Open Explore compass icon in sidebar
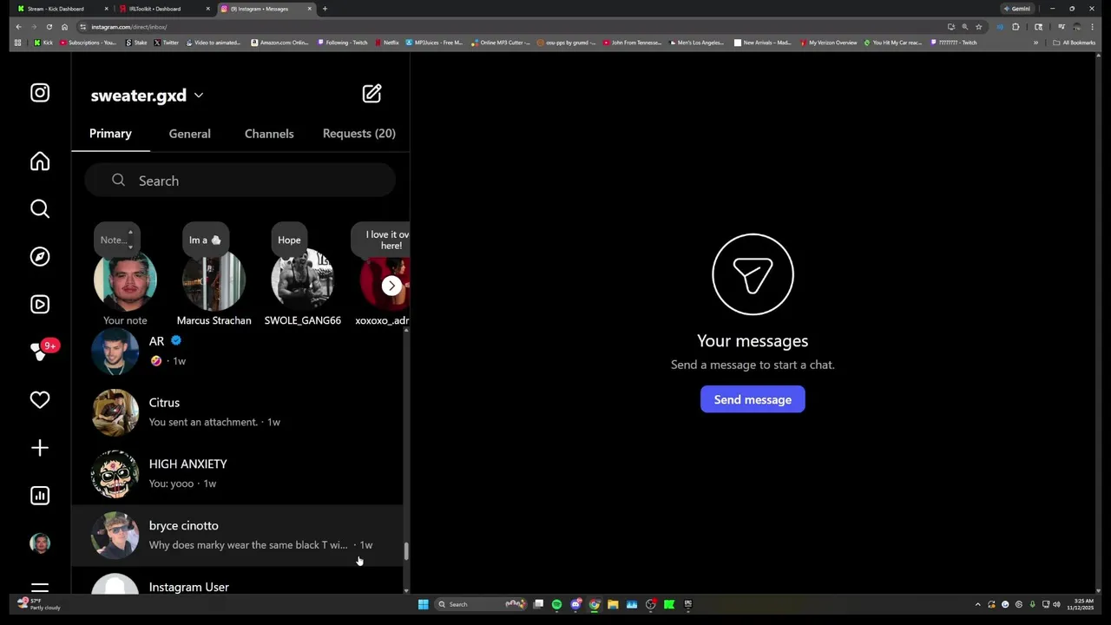This screenshot has width=1111, height=625. pos(40,257)
